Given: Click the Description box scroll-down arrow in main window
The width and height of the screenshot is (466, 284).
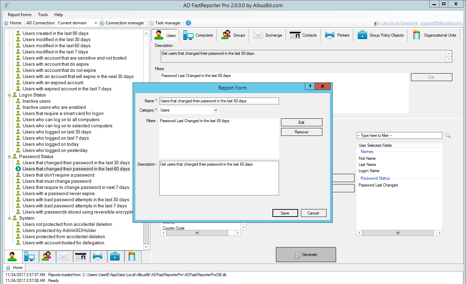Looking at the screenshot, I should [x=449, y=59].
